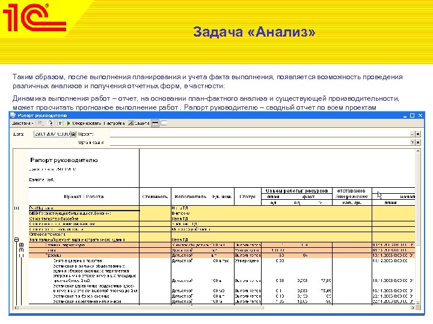Click the horizontal scrollbar right arrow

coord(413,307)
